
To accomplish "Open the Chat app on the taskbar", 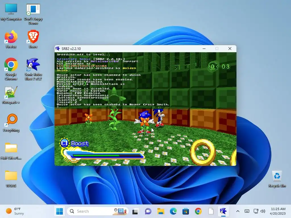I will 148,211.
